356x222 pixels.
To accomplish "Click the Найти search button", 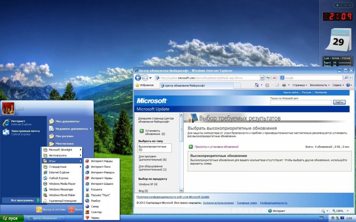I will tap(339, 103).
